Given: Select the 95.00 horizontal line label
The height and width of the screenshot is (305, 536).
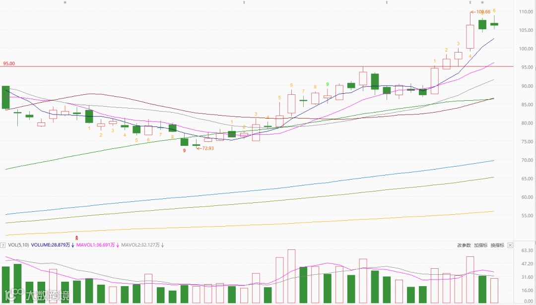Looking at the screenshot, I should [9, 63].
